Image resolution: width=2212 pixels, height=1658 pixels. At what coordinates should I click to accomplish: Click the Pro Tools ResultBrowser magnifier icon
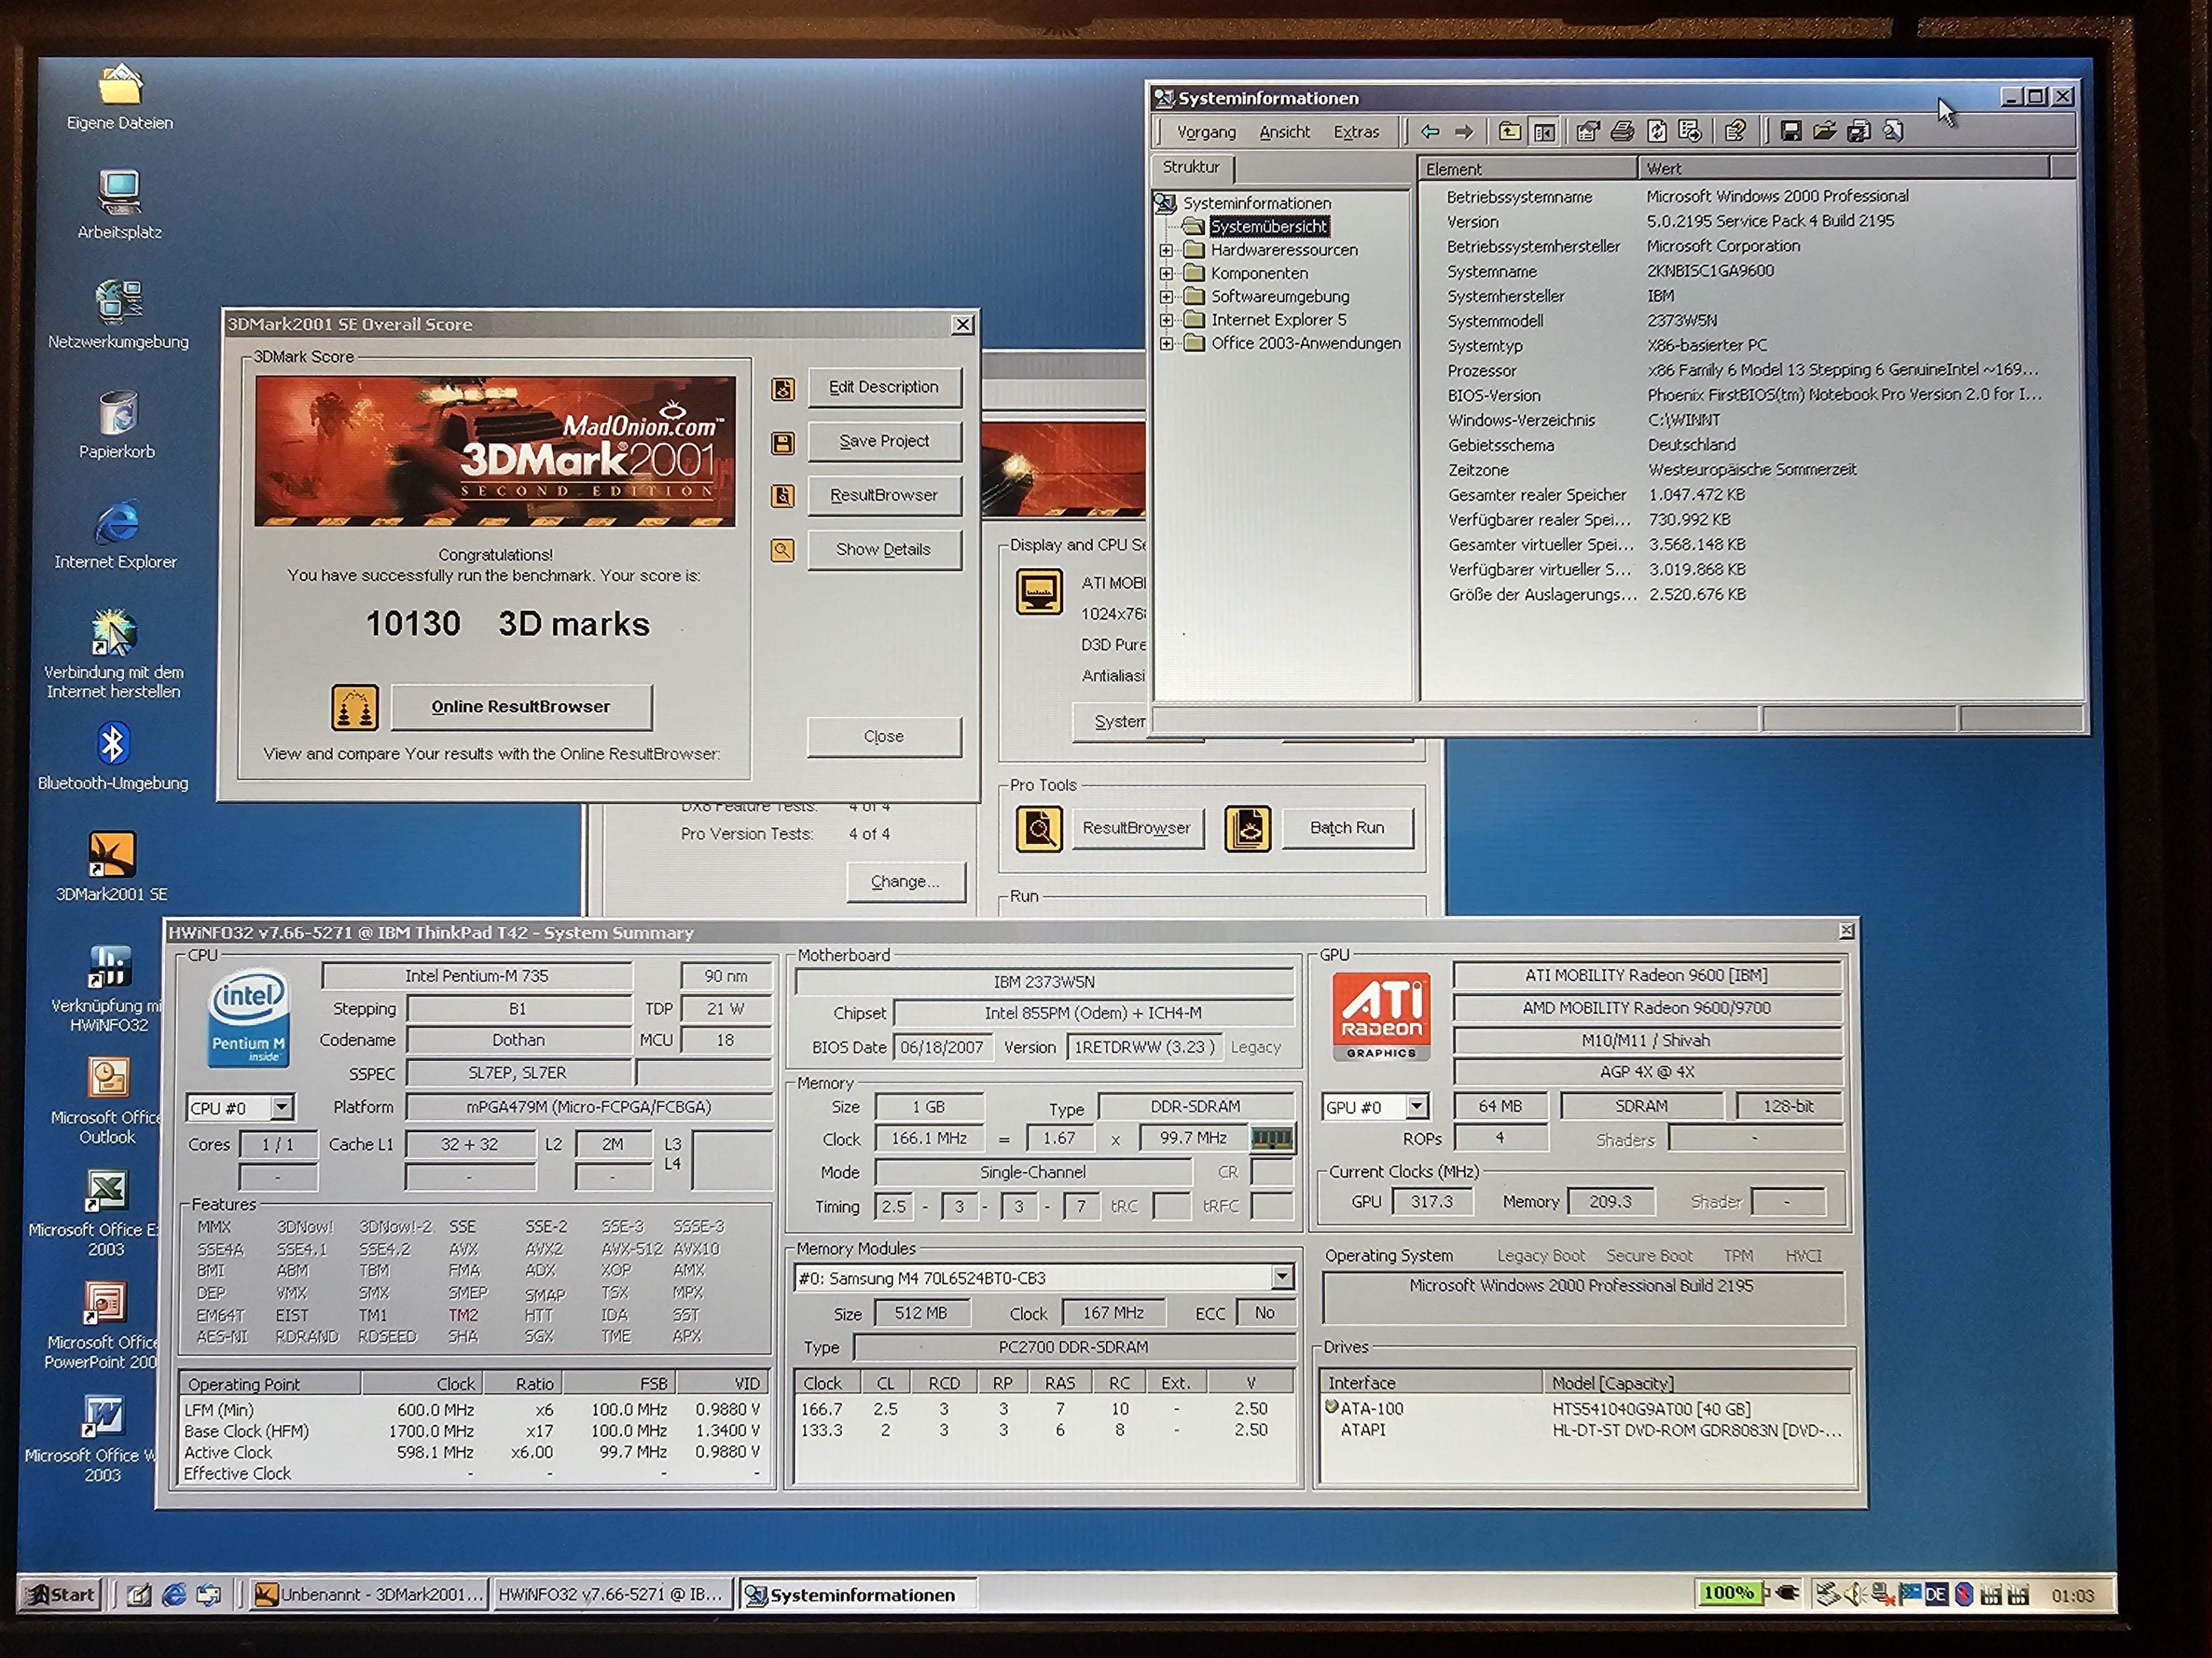click(1039, 828)
